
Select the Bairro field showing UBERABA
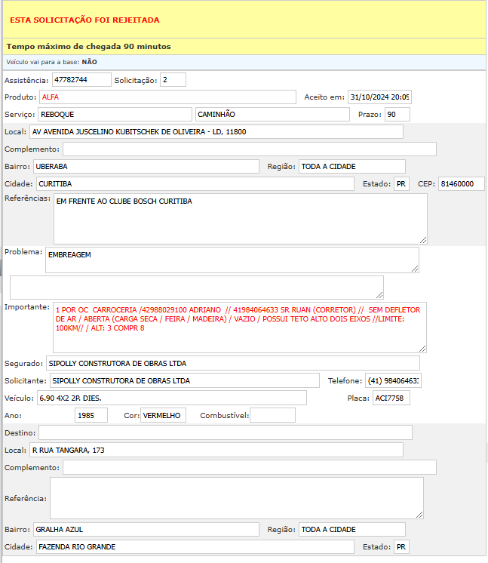(x=145, y=166)
